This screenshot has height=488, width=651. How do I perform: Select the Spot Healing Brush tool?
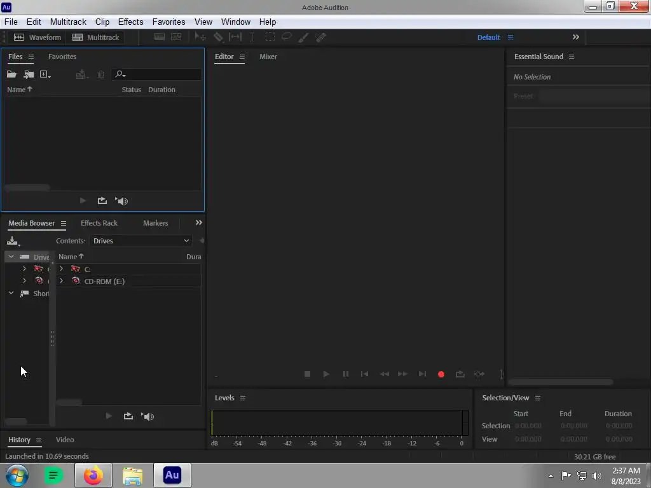click(321, 37)
